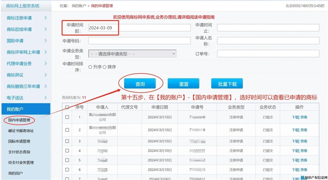Open 国内申请管理 in the sidebar

(x=19, y=120)
